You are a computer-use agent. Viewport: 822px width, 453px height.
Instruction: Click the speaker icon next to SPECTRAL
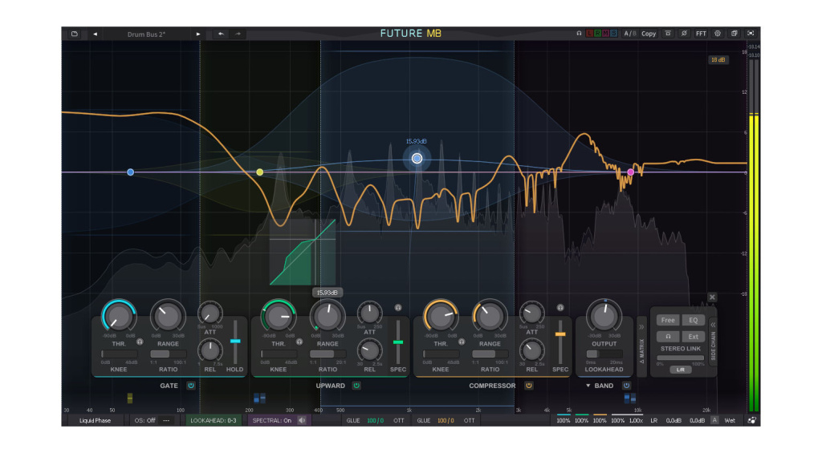click(x=302, y=420)
